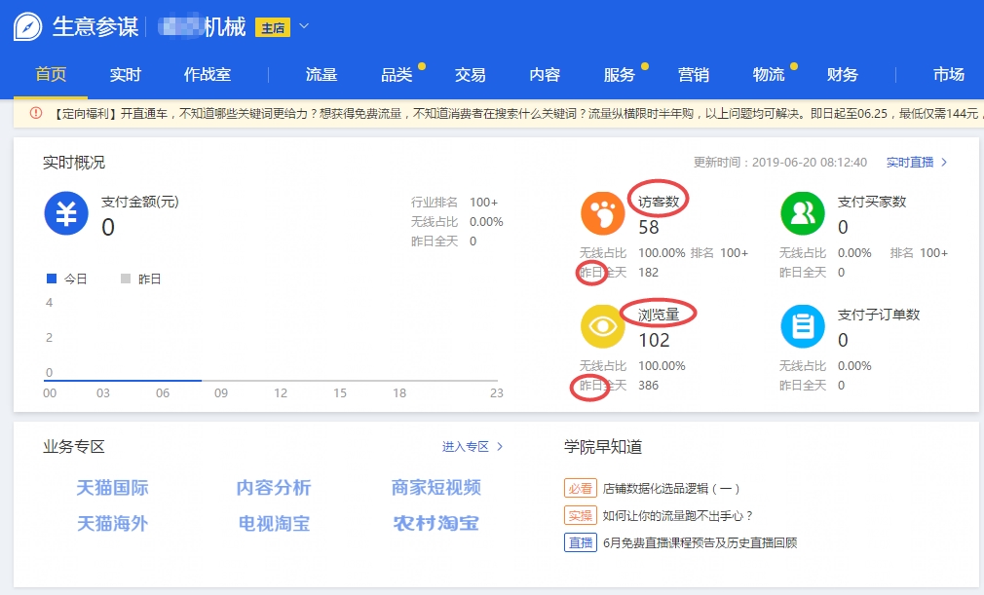Click the 业务专区 section title

[74, 446]
